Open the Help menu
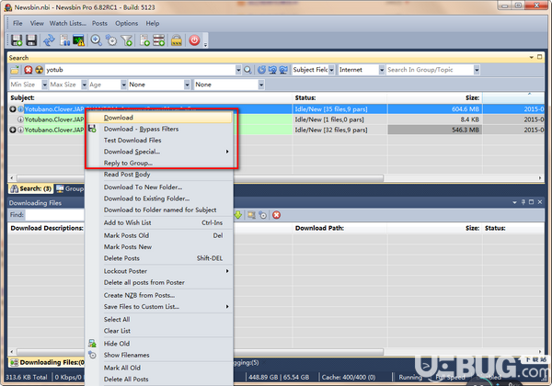This screenshot has width=552, height=386. click(x=153, y=24)
